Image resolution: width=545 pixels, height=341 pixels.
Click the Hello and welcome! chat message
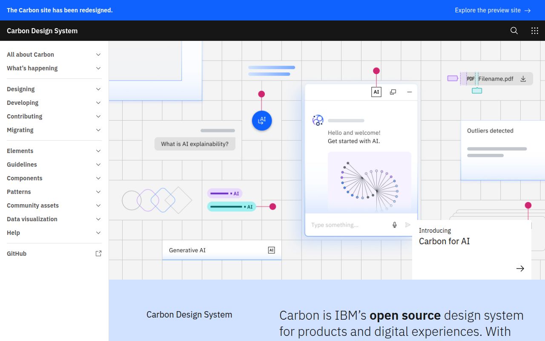(354, 133)
